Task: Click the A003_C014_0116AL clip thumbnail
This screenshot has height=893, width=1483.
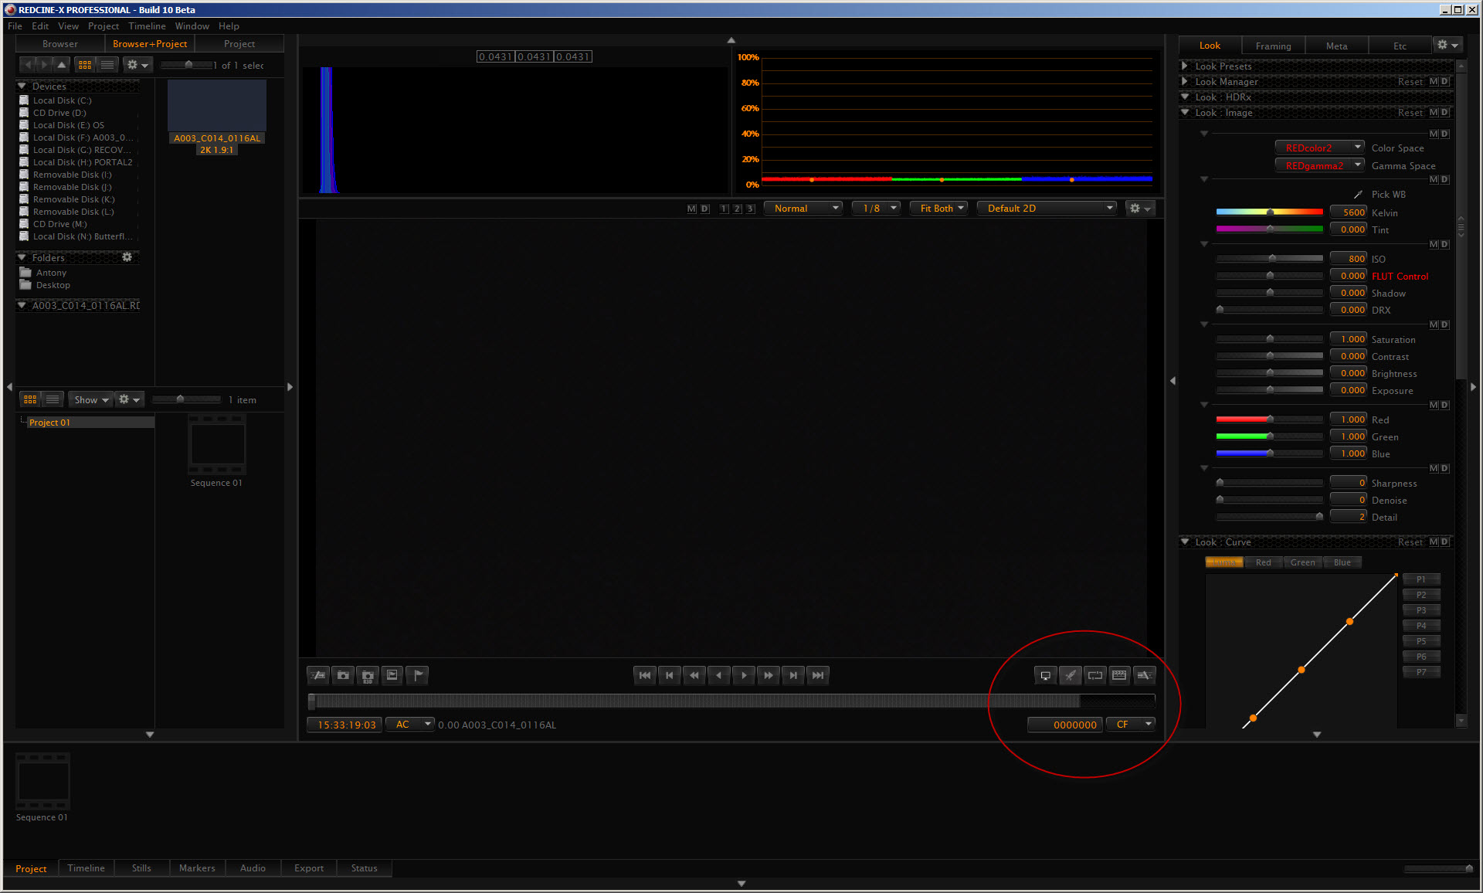Action: (217, 106)
